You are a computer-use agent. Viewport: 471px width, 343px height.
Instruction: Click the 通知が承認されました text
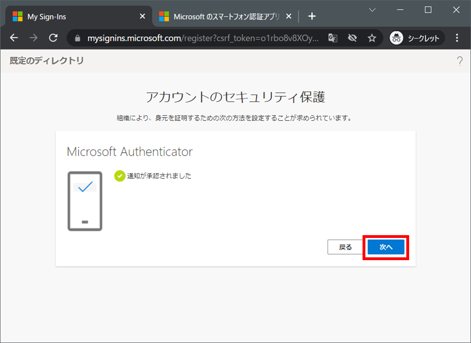159,176
